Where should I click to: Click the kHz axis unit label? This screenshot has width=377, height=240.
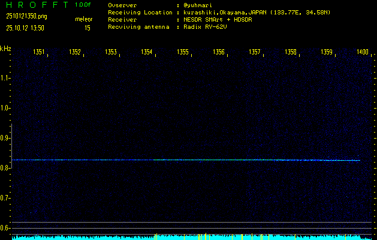(5, 49)
